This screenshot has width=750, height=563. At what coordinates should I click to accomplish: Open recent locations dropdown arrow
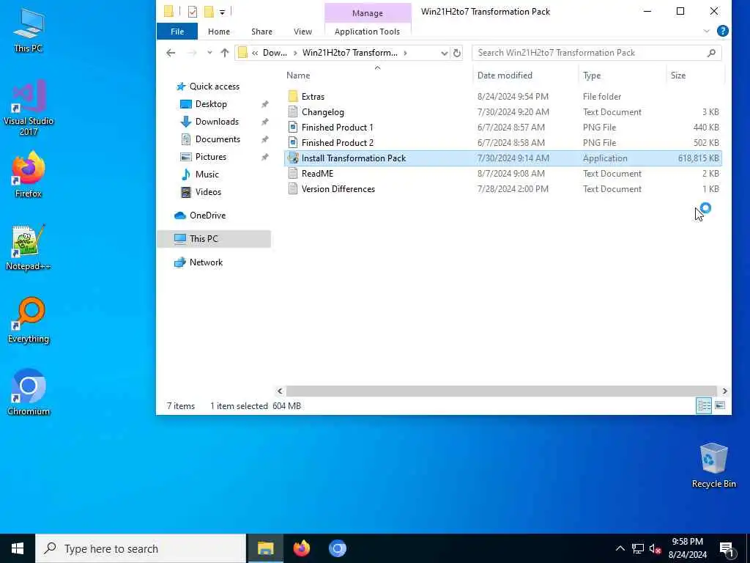pyautogui.click(x=209, y=53)
